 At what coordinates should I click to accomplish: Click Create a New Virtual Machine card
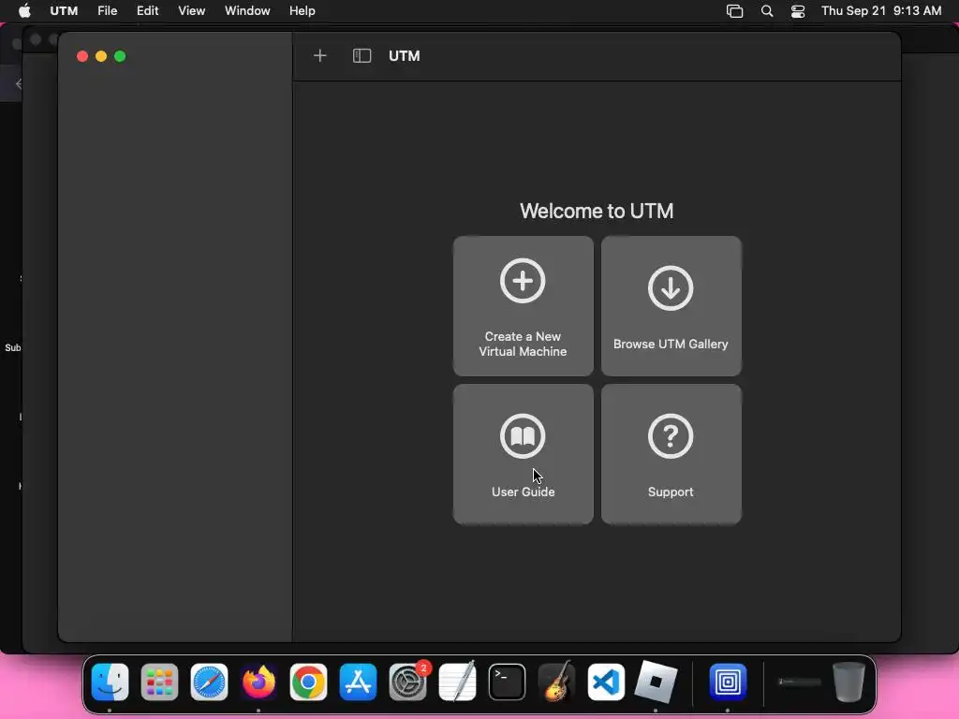[x=523, y=306]
